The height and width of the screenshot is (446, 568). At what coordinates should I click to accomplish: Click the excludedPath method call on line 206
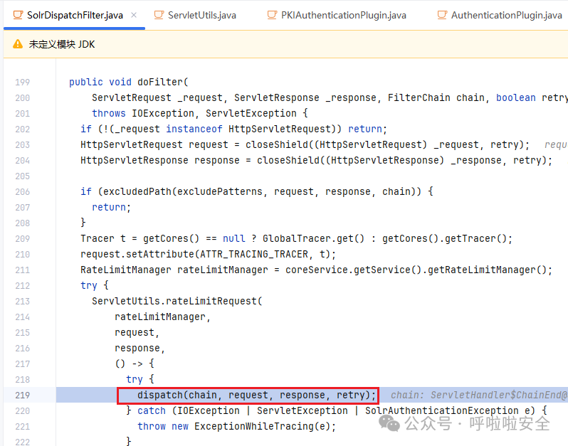(137, 191)
